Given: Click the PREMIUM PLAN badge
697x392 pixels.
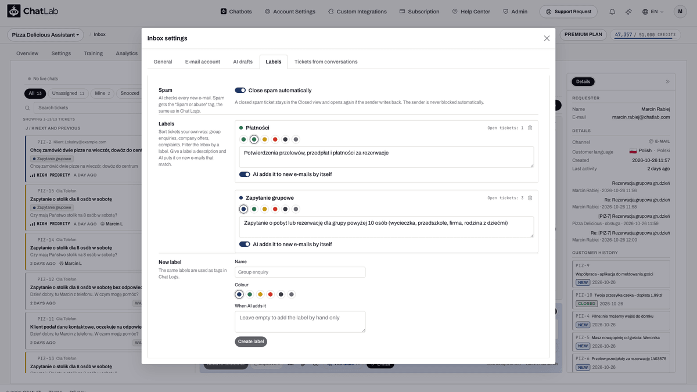Looking at the screenshot, I should [584, 35].
